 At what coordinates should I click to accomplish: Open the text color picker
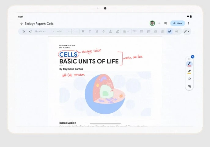click(110, 31)
